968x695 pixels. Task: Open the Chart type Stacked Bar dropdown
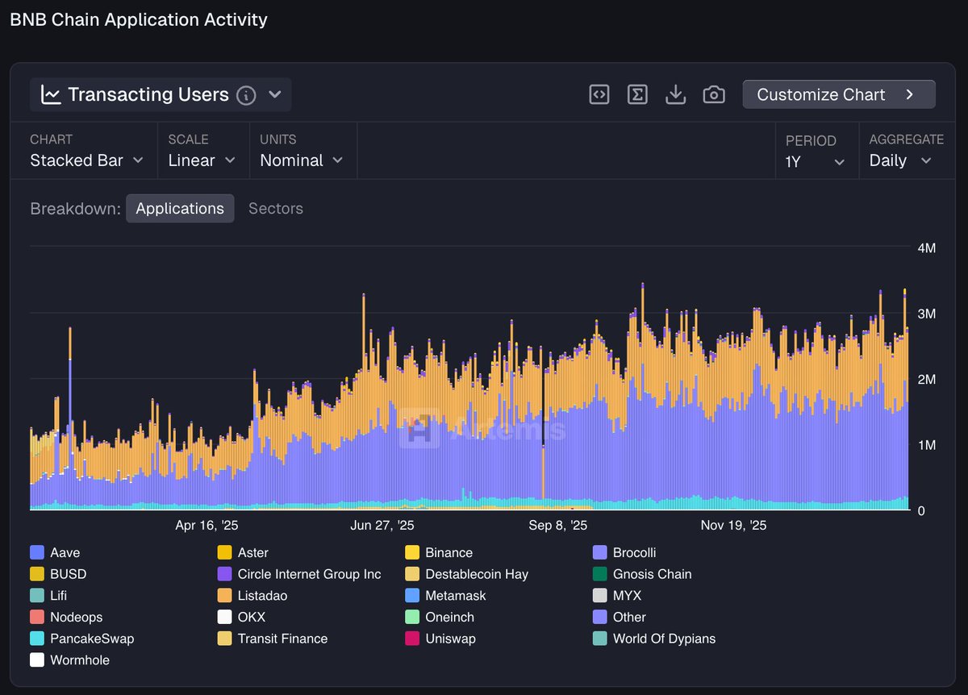tap(87, 160)
